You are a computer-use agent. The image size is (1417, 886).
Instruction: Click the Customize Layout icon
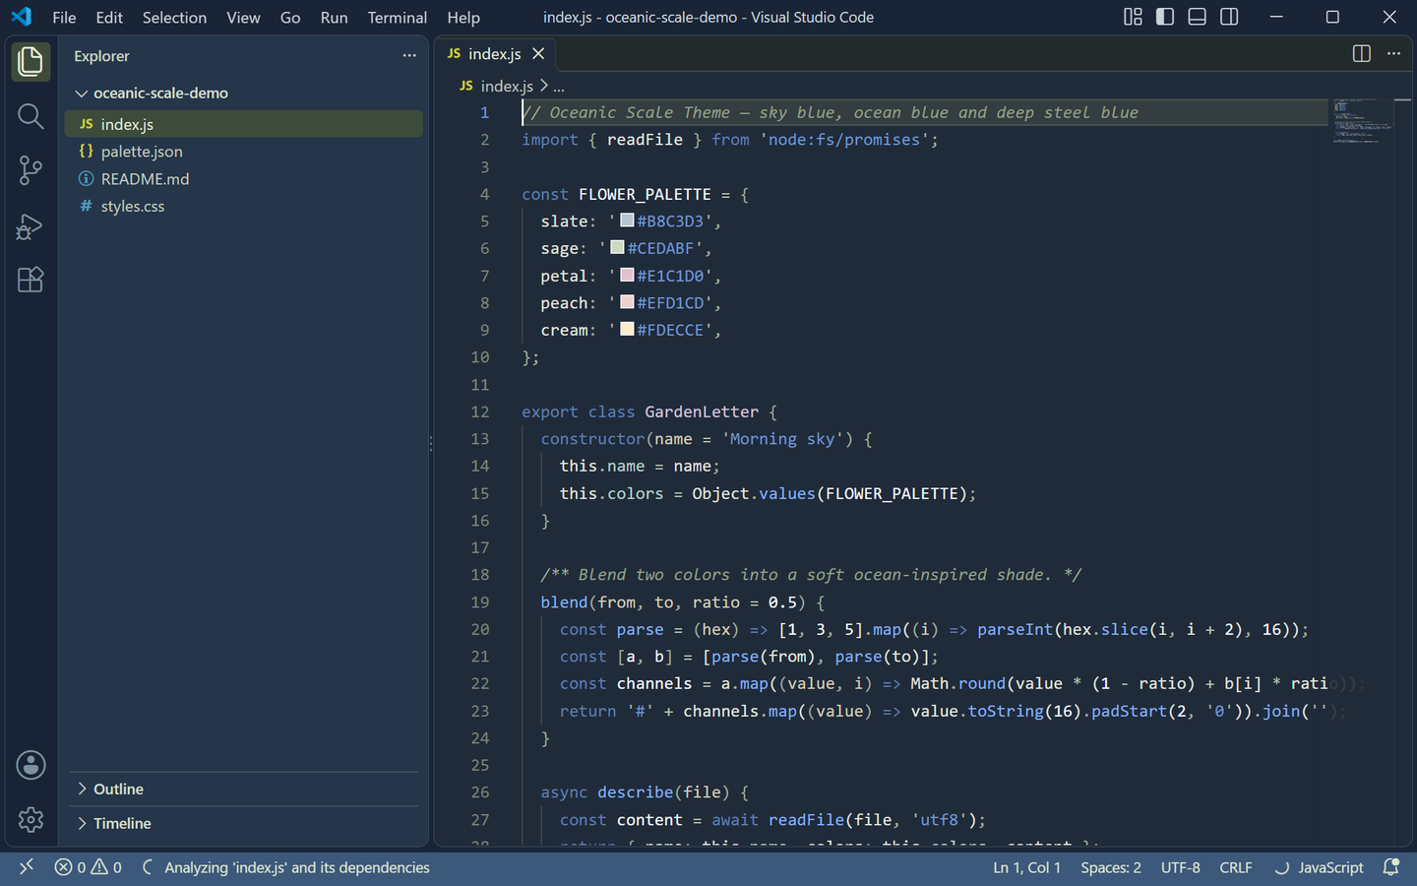pyautogui.click(x=1134, y=17)
